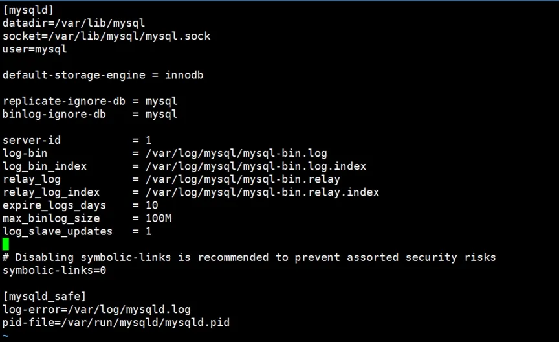Click the binlog-ignore-db setting
Image resolution: width=559 pixels, height=342 pixels.
coord(89,114)
